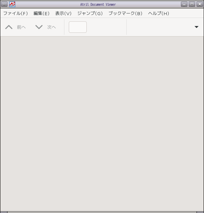Click the Atril application icon in title bar
Viewport: 204px width, 213px height.
pos(12,4)
